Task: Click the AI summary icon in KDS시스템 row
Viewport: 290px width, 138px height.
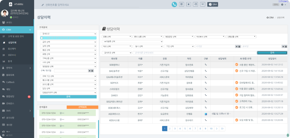Action: (236, 120)
